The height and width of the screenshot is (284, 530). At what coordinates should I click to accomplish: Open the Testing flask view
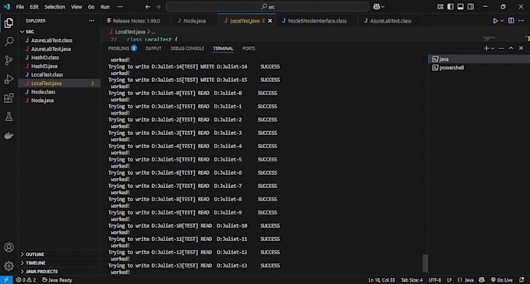[9, 117]
